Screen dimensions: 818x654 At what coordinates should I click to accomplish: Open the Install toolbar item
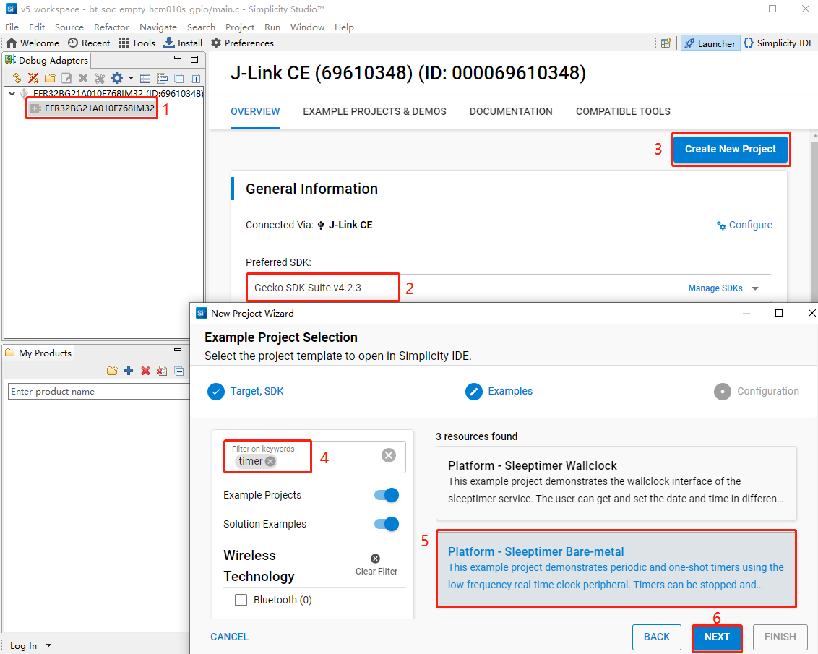[183, 43]
